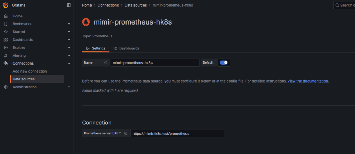Expand the Administration section chevron
355x154 pixels.
pyautogui.click(x=69, y=87)
